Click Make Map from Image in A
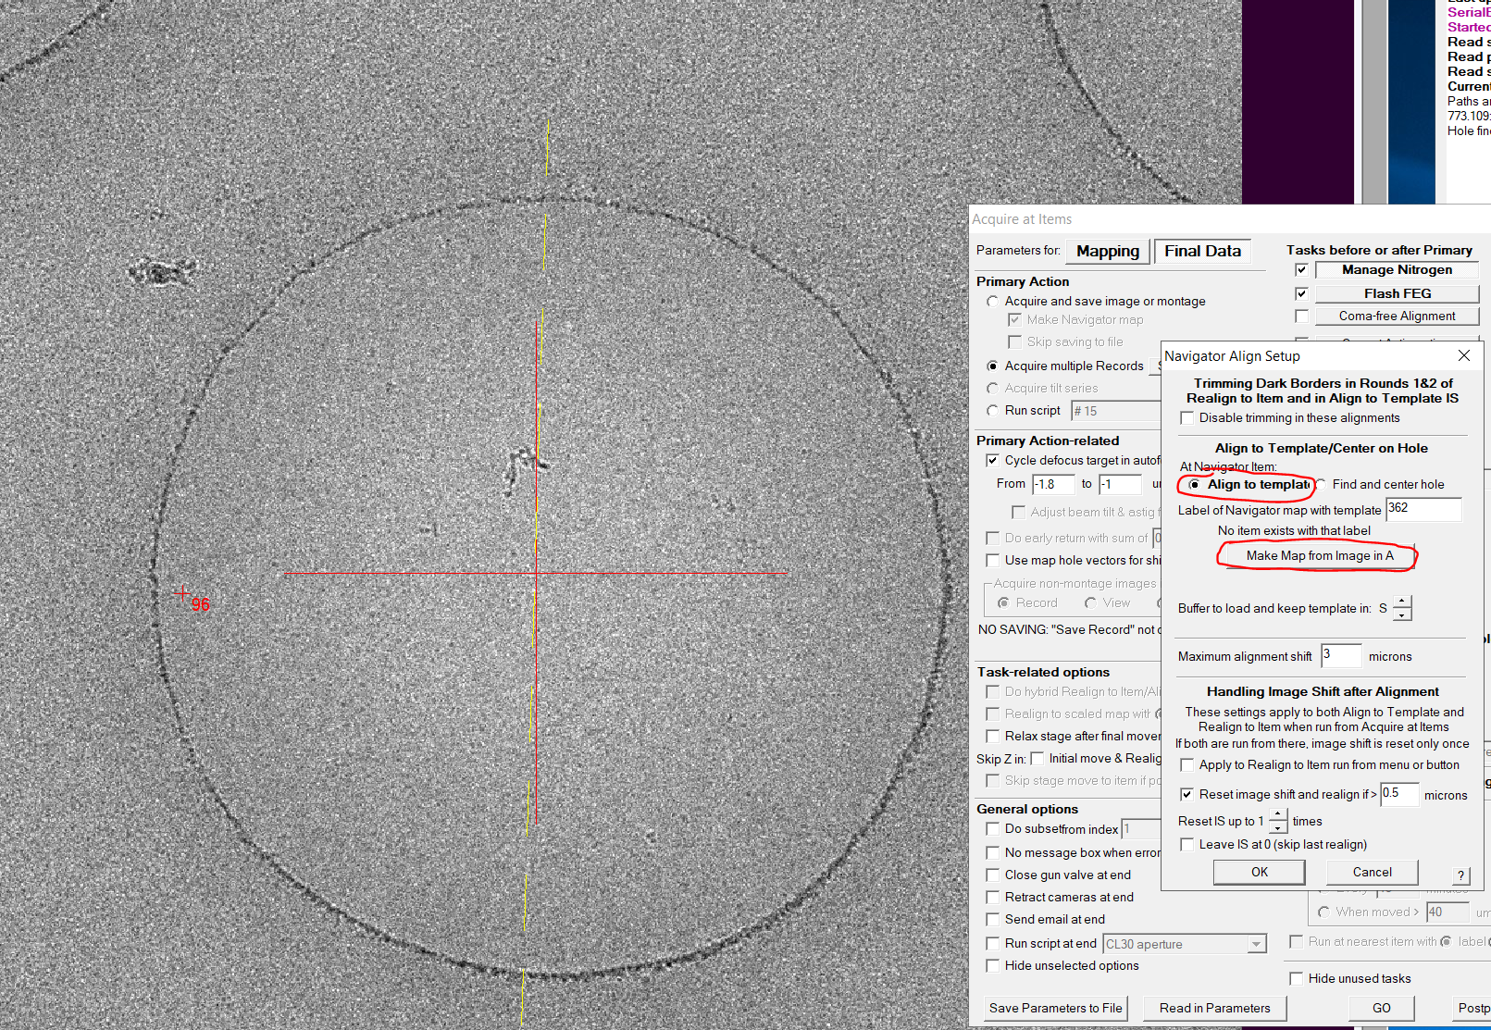The width and height of the screenshot is (1491, 1030). click(x=1319, y=556)
